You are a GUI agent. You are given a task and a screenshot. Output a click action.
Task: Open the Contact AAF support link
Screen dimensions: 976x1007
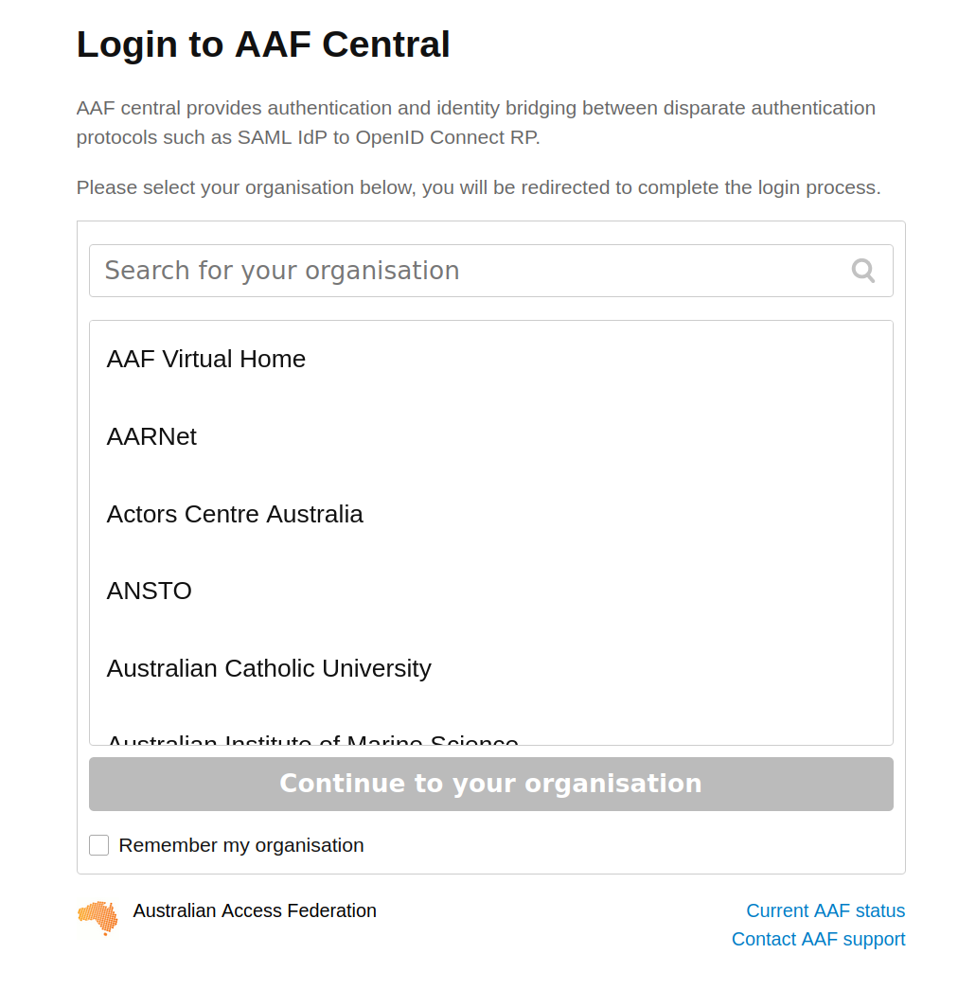tap(818, 939)
